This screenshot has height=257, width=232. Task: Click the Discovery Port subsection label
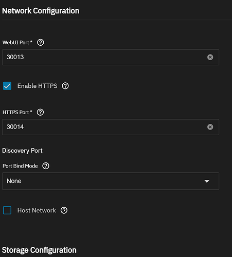[x=22, y=151]
